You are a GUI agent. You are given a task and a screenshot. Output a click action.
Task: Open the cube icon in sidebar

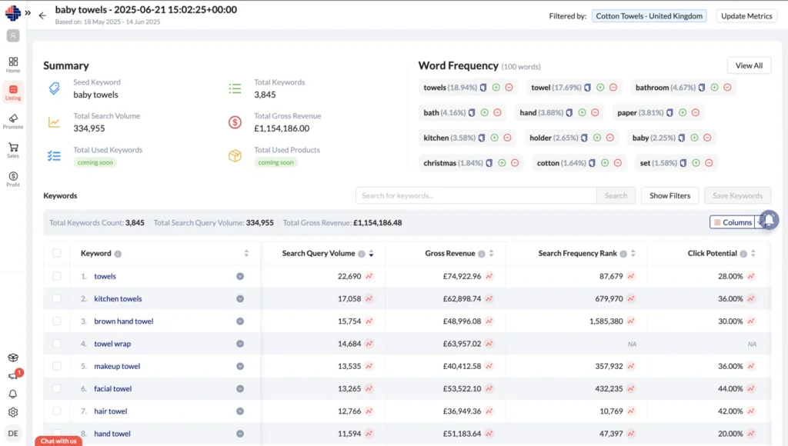(13, 358)
